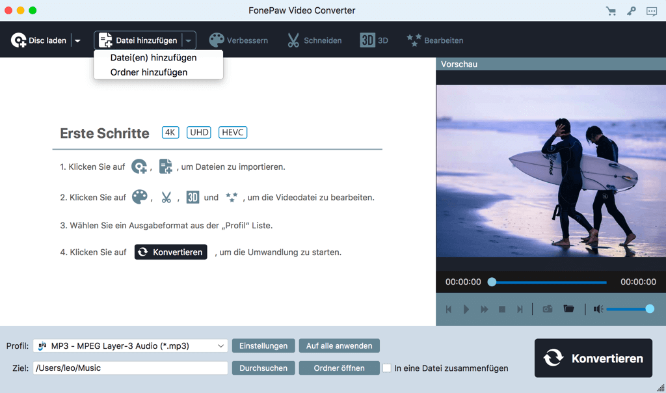Screen dimensions: 666x393
Task: Open the Verbessern palette tool
Action: tap(238, 40)
